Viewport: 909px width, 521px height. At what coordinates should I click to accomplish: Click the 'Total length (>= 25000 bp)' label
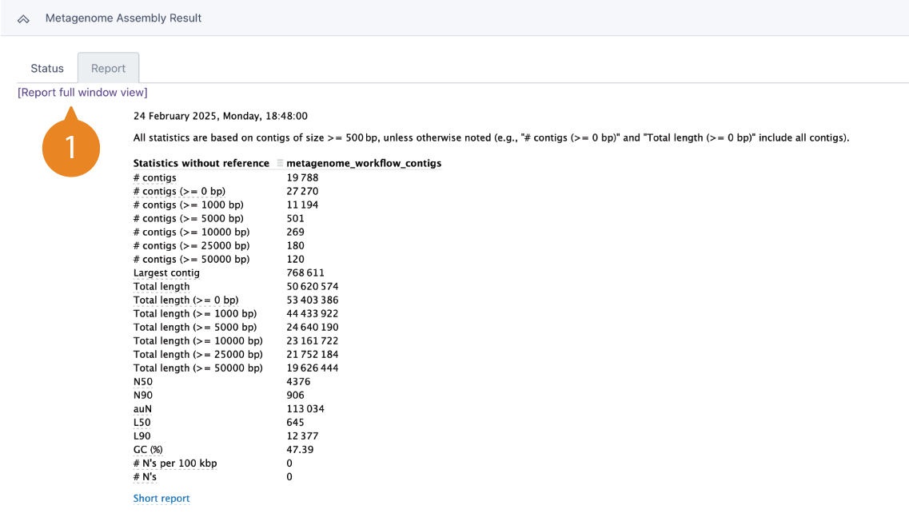click(197, 355)
